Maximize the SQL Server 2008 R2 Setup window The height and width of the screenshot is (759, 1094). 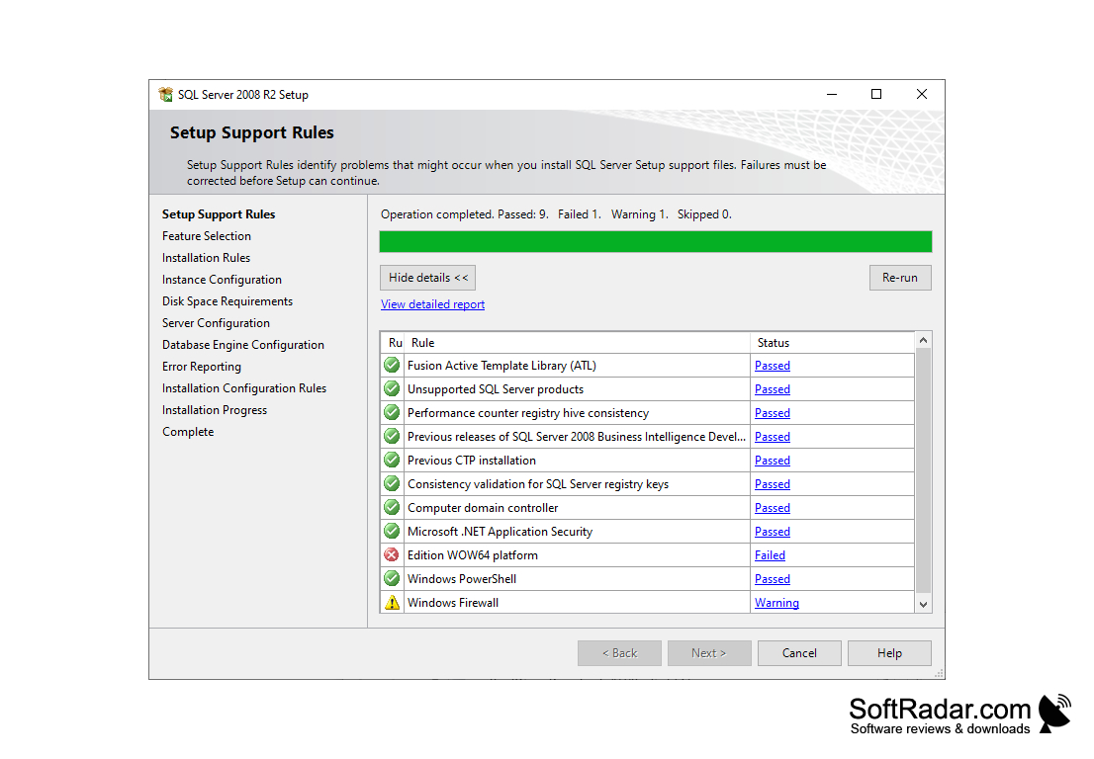[x=876, y=94]
